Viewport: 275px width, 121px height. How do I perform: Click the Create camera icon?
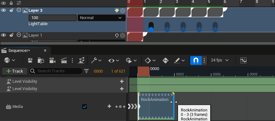tap(52, 60)
